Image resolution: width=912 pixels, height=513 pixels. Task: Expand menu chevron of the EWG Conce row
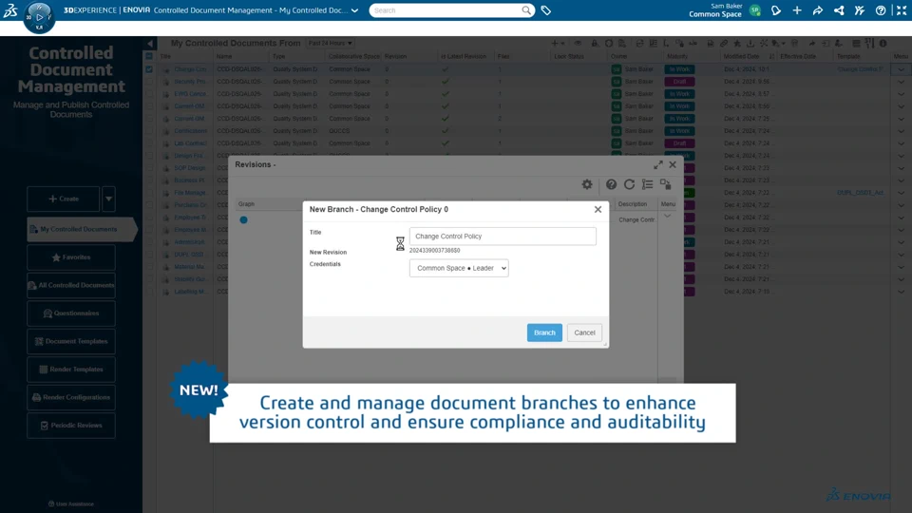901,94
